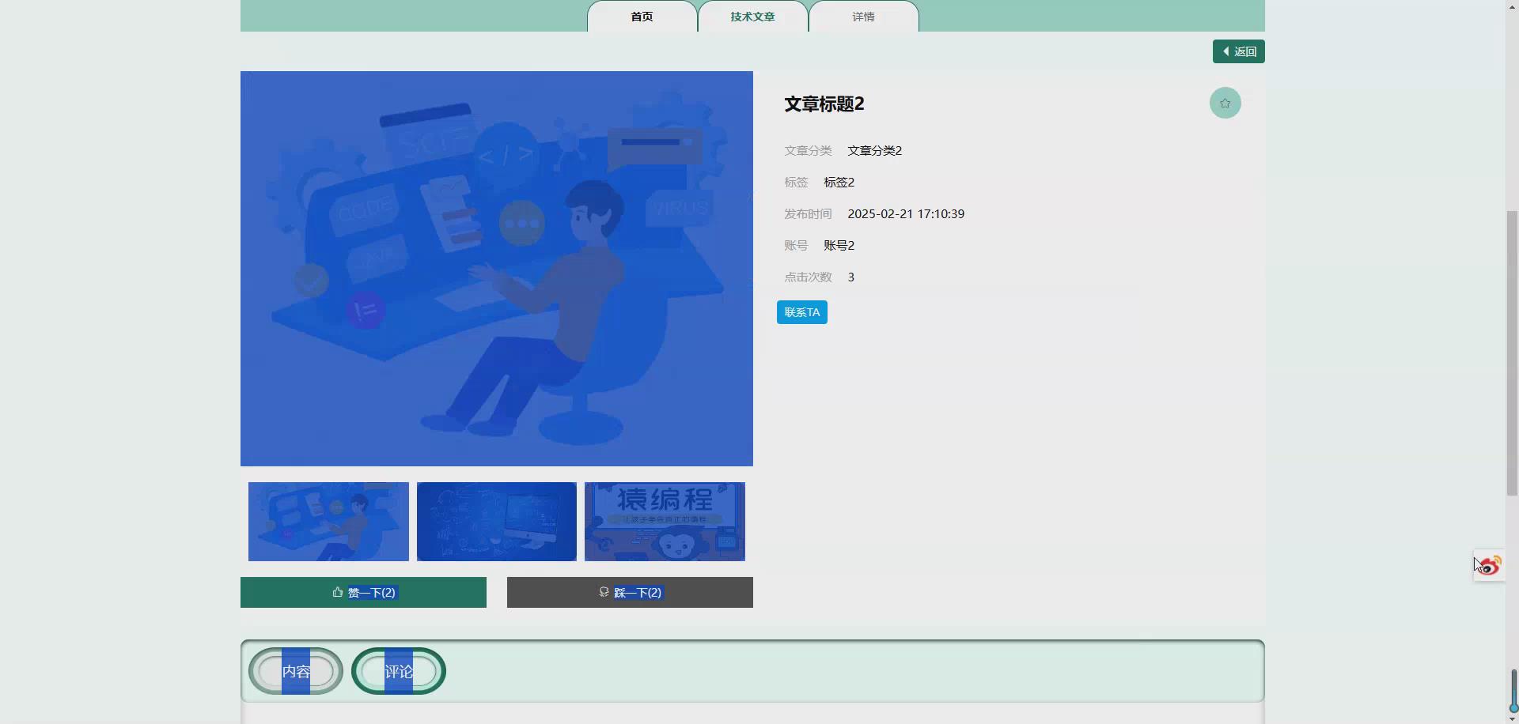
Task: Select the 猿编程 monkey thumbnail
Action: pyautogui.click(x=665, y=522)
